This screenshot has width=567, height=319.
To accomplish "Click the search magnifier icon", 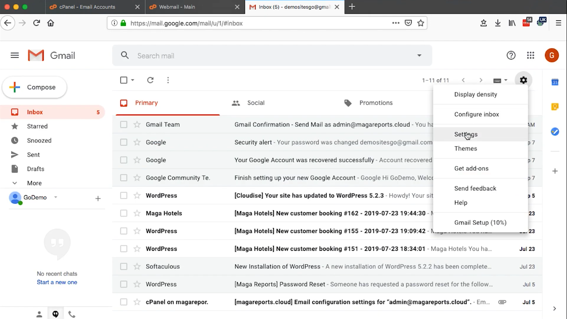I will (x=125, y=55).
